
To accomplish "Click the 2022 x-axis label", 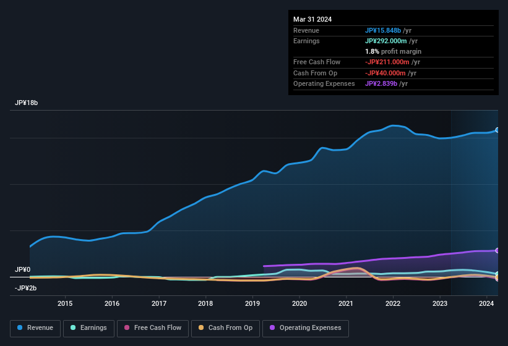I will [x=393, y=303].
